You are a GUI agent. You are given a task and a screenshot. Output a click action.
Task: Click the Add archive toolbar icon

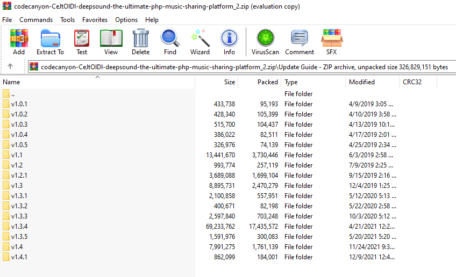pos(19,42)
